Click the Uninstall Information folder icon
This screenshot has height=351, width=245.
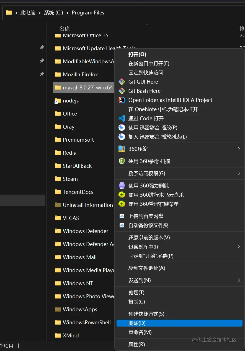click(x=58, y=205)
